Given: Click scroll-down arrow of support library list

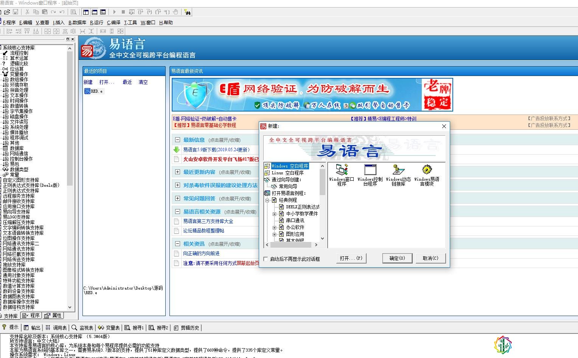Looking at the screenshot, I should pos(70,307).
